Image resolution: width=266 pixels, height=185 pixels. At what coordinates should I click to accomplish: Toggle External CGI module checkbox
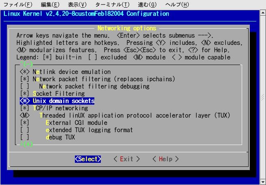point(25,123)
